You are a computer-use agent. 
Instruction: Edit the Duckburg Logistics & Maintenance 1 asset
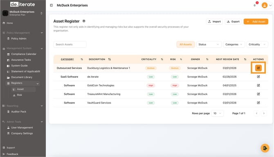tap(258, 68)
